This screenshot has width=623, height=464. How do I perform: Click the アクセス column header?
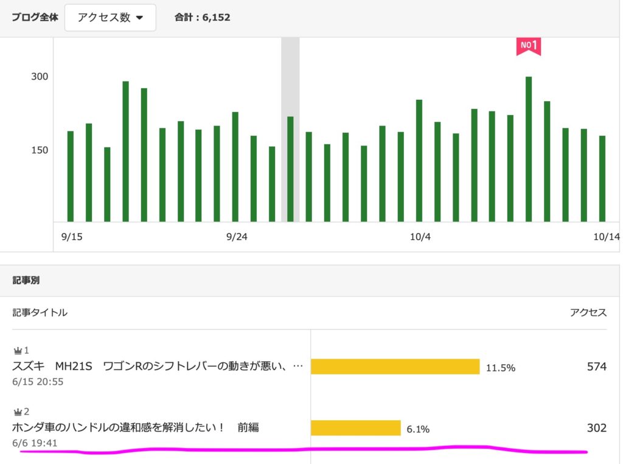point(588,312)
